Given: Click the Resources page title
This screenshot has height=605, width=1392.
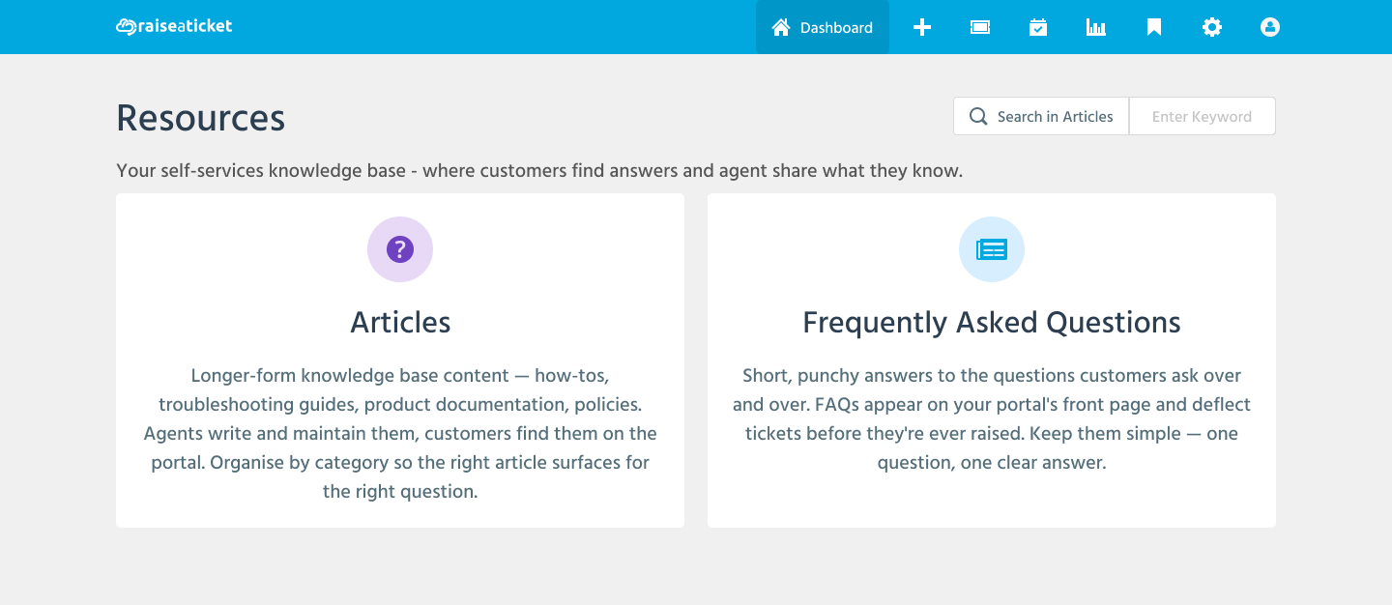Looking at the screenshot, I should tap(201, 118).
